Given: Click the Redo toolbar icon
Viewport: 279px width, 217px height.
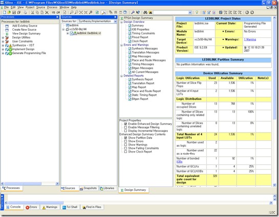Looking at the screenshot, I should coord(58,12).
